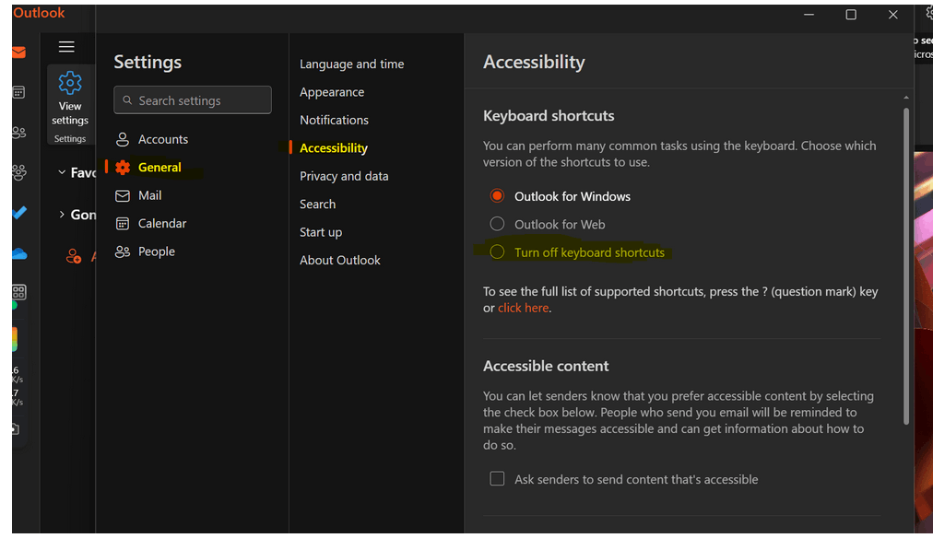
Task: Click the Keyboard shortcuts heading
Action: coord(548,116)
